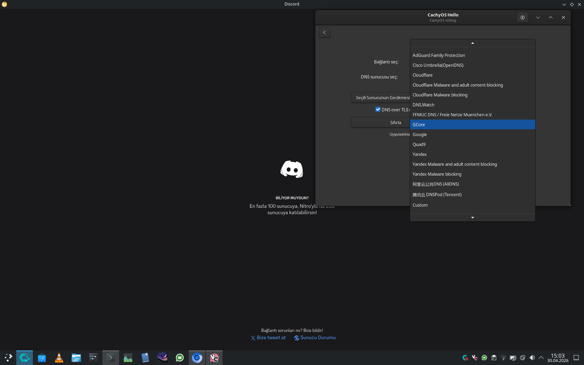Open CachyOS Hello from the taskbar

(x=25, y=358)
